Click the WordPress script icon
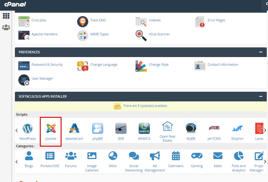Viewport: 268px width, 182px height. coord(28,128)
